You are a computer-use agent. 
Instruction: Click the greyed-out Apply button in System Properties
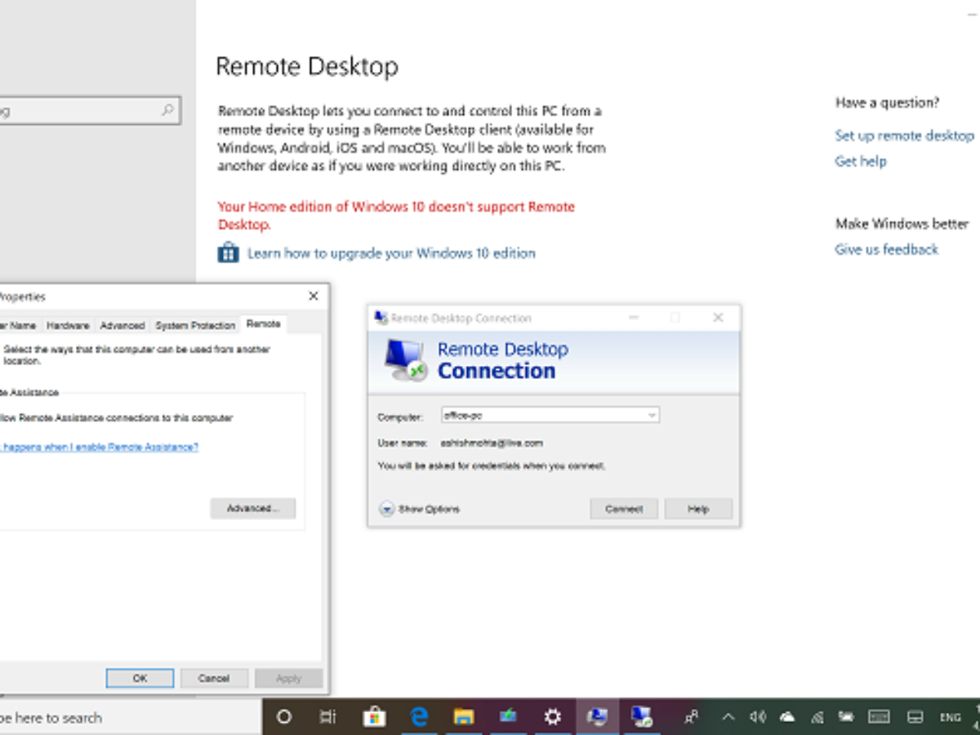point(288,678)
